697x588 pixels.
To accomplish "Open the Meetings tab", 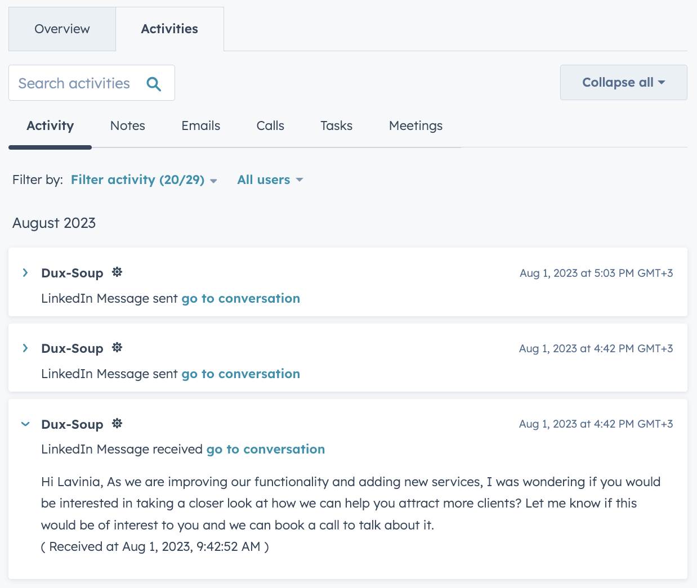I will coord(415,125).
